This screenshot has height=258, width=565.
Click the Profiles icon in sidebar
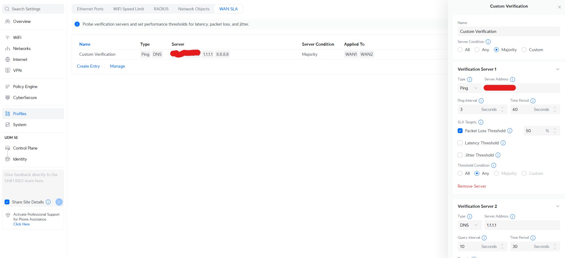coord(8,114)
